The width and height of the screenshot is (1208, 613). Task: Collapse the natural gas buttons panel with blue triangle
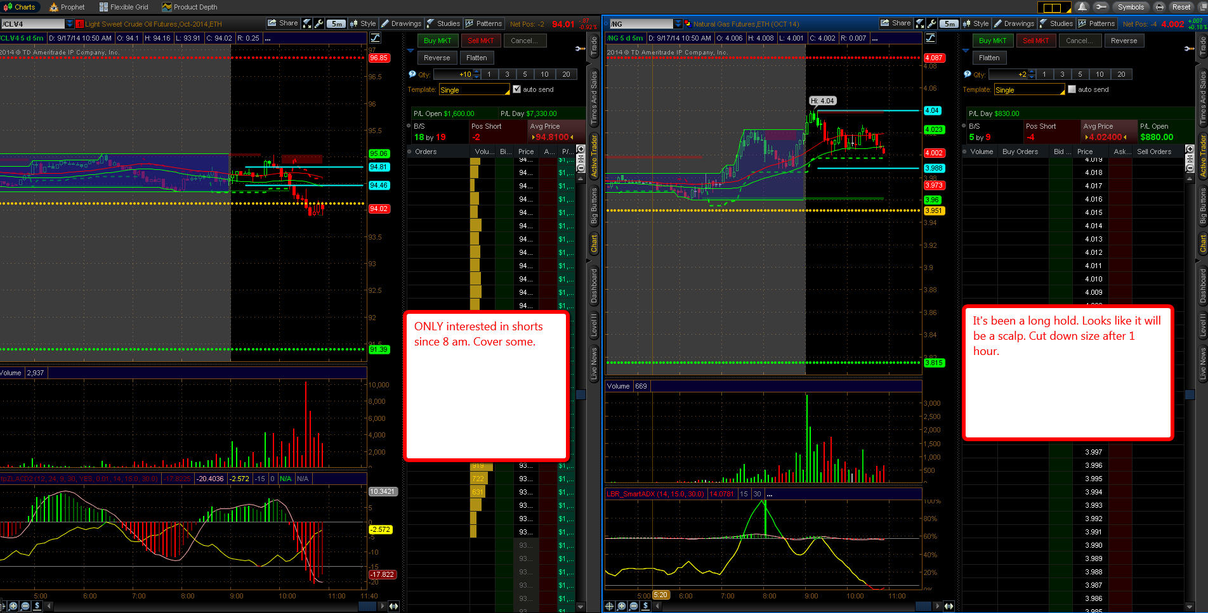(x=966, y=50)
